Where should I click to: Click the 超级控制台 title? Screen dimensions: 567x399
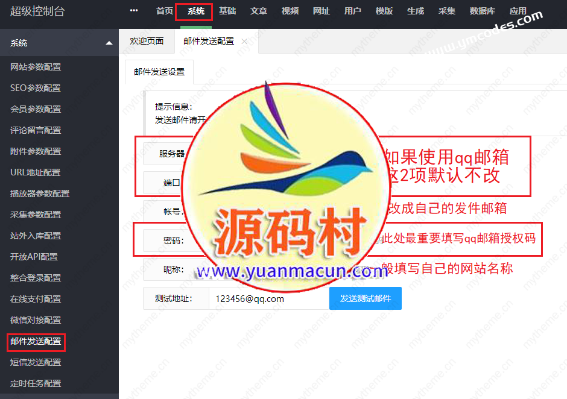point(39,11)
